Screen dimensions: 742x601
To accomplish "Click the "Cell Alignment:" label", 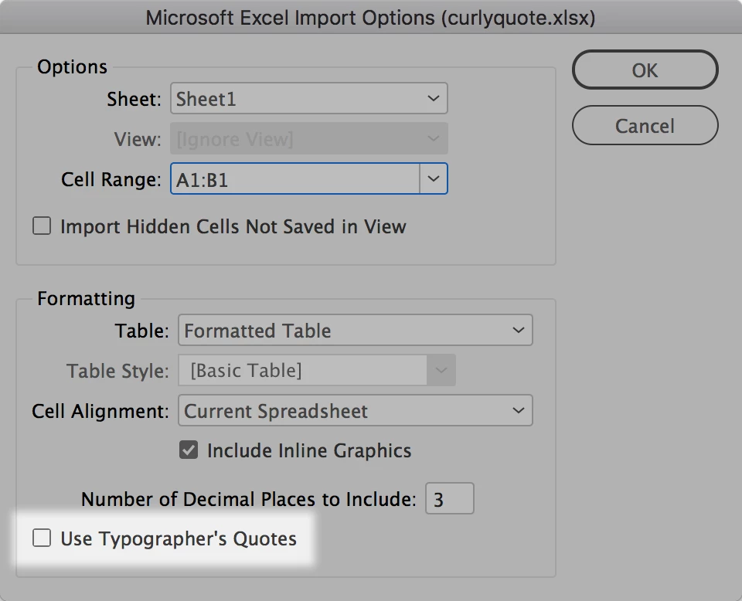I will (100, 411).
